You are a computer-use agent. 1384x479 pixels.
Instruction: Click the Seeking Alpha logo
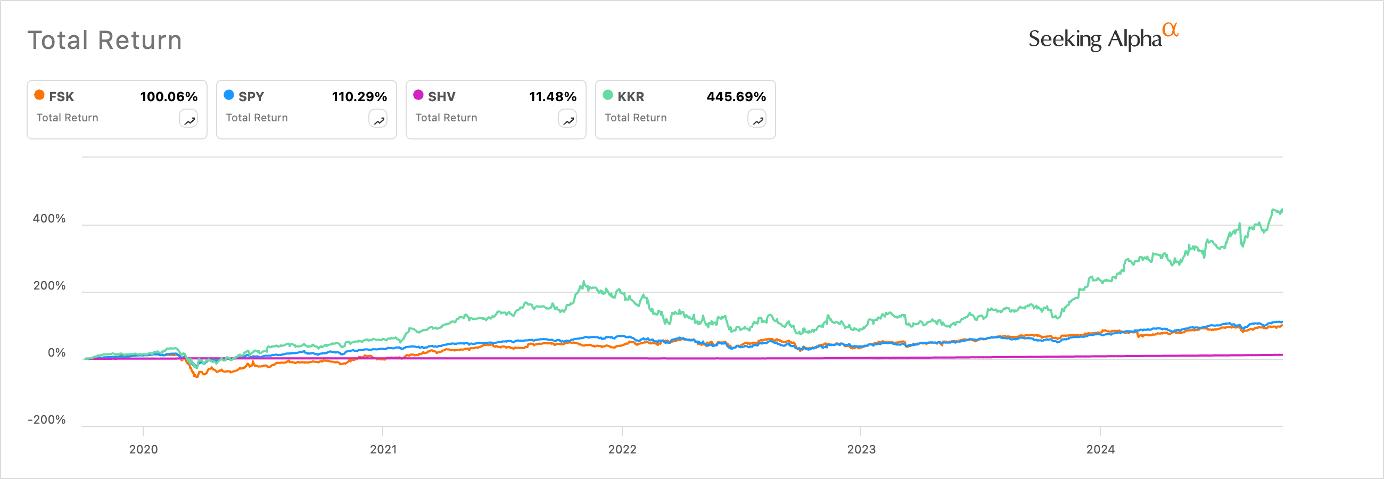pos(1103,38)
